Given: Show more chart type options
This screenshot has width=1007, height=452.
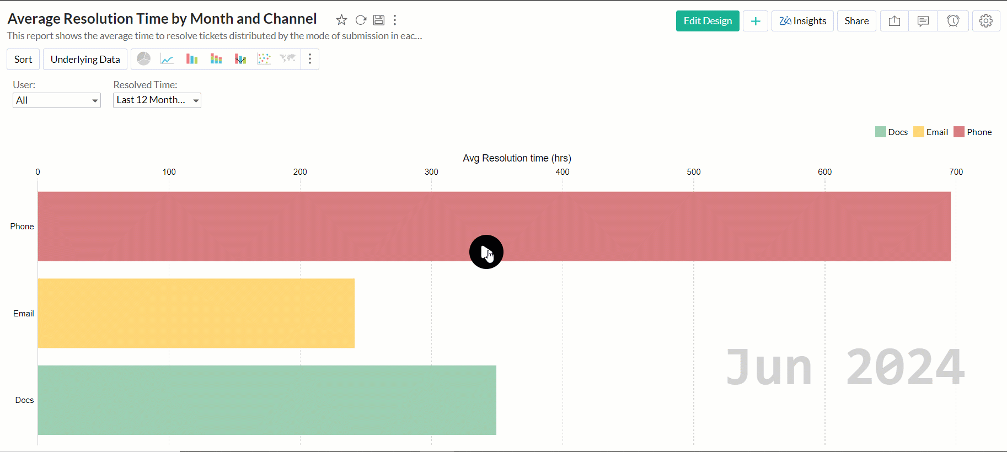Looking at the screenshot, I should click(310, 59).
